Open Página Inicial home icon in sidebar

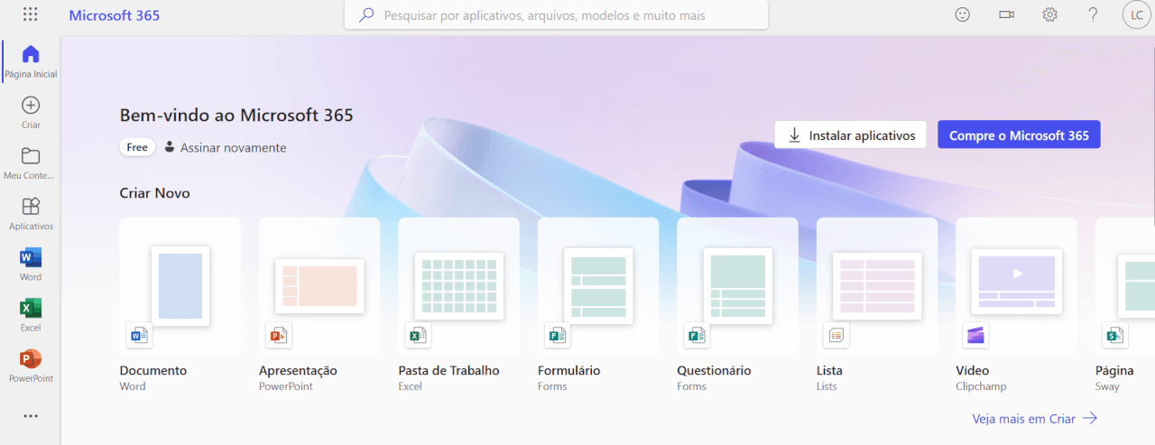tap(31, 54)
